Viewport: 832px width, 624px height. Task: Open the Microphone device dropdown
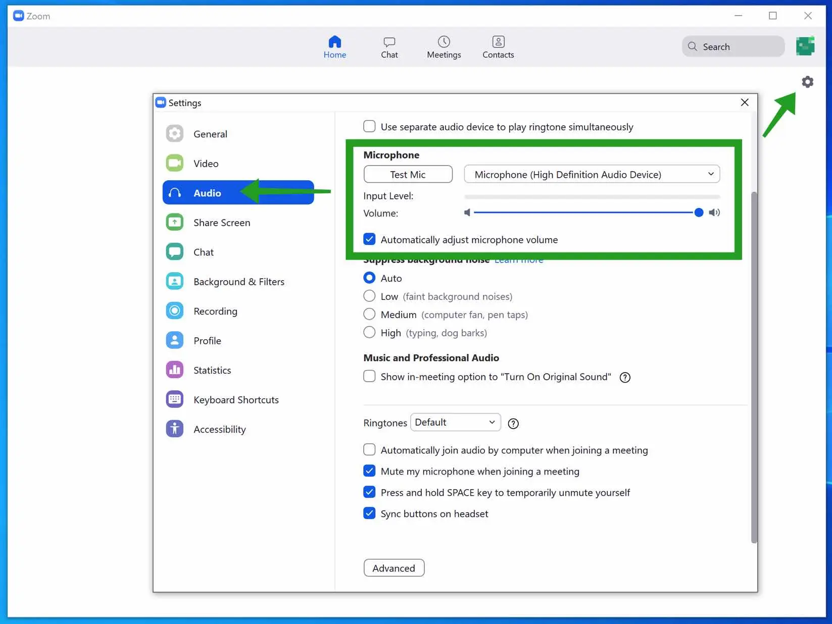(x=592, y=174)
